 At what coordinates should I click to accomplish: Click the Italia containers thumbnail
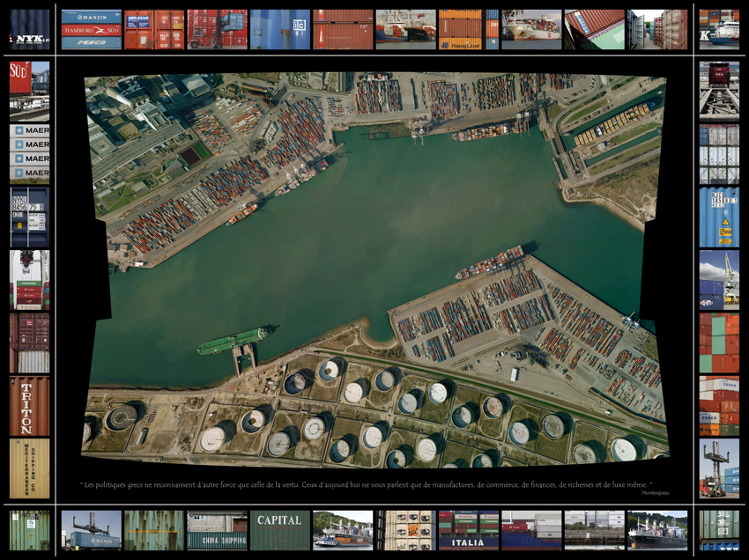pos(468,530)
